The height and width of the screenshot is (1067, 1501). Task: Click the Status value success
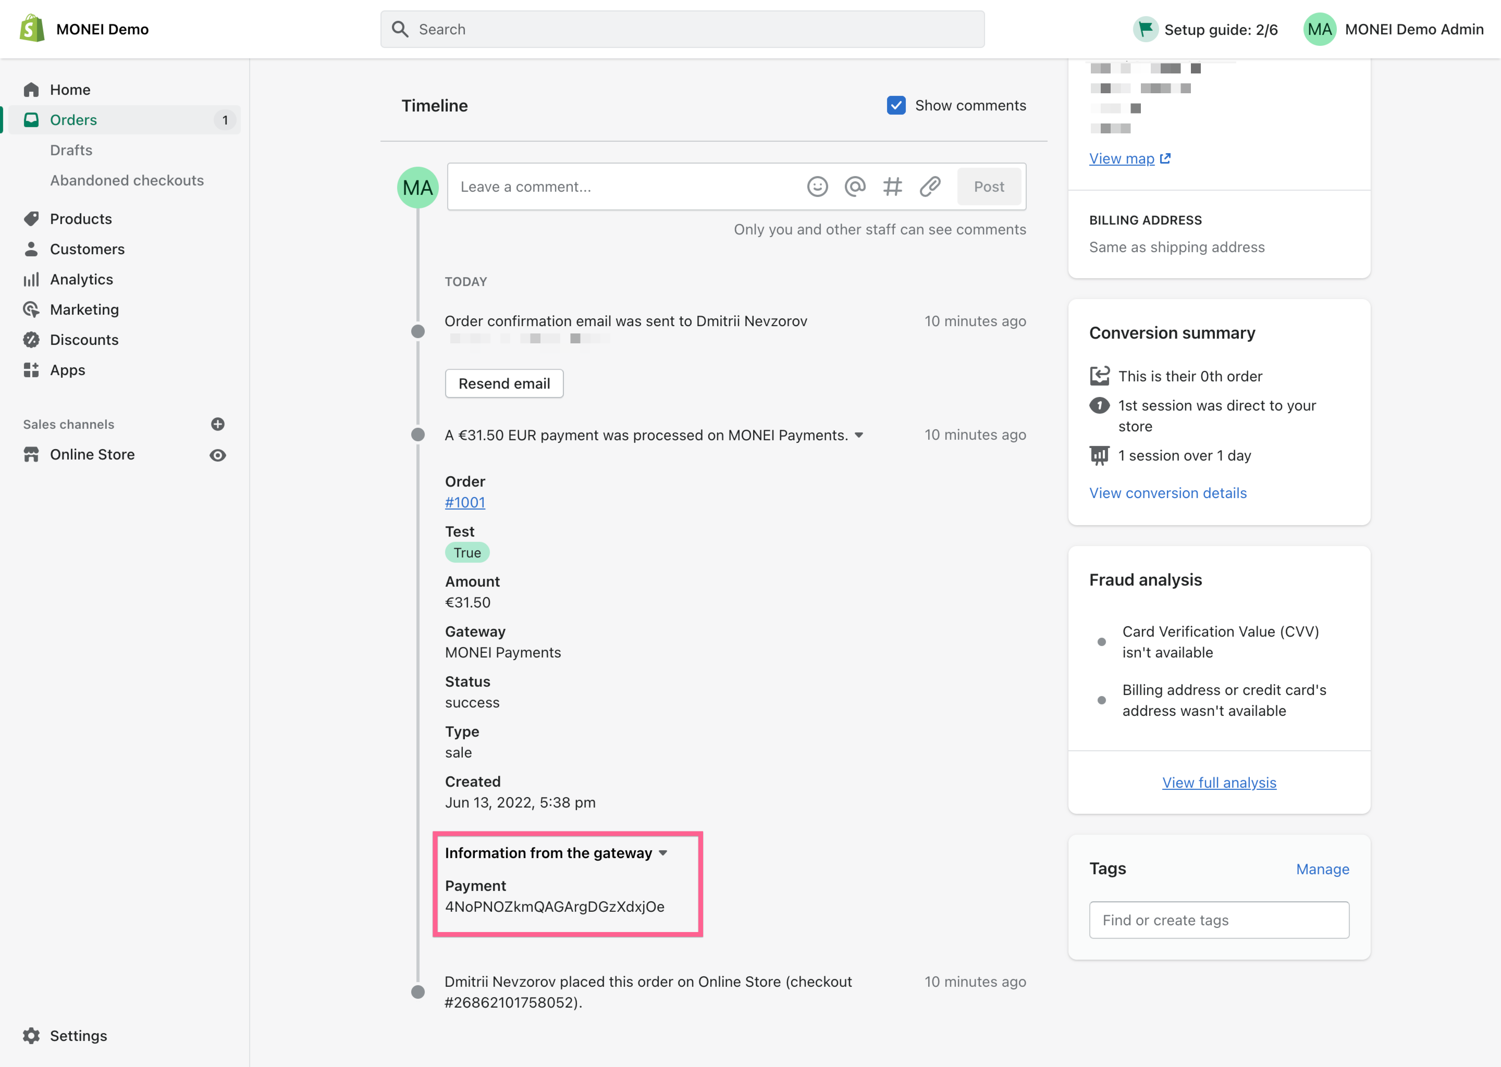pos(472,702)
